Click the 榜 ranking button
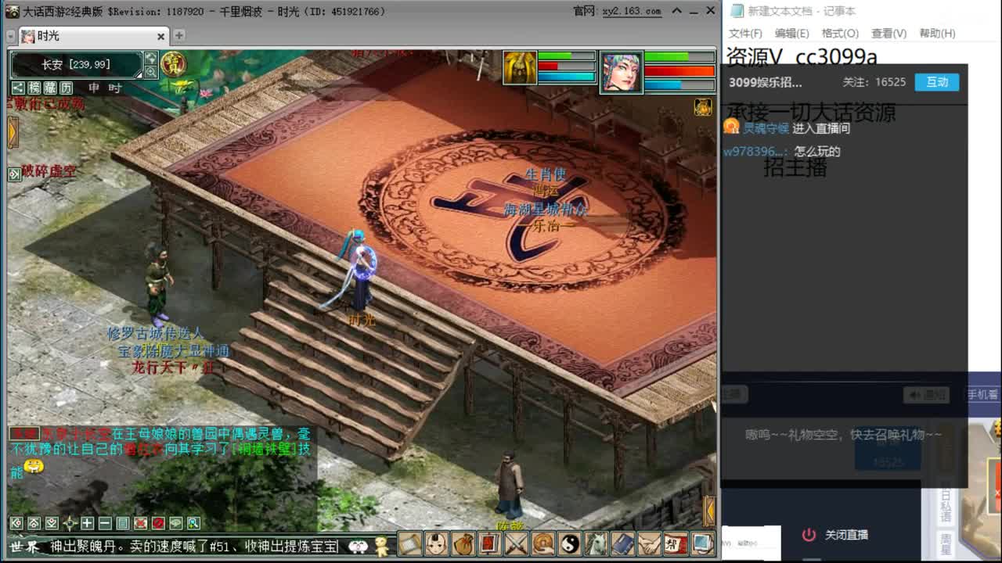The height and width of the screenshot is (563, 1002). pos(34,88)
